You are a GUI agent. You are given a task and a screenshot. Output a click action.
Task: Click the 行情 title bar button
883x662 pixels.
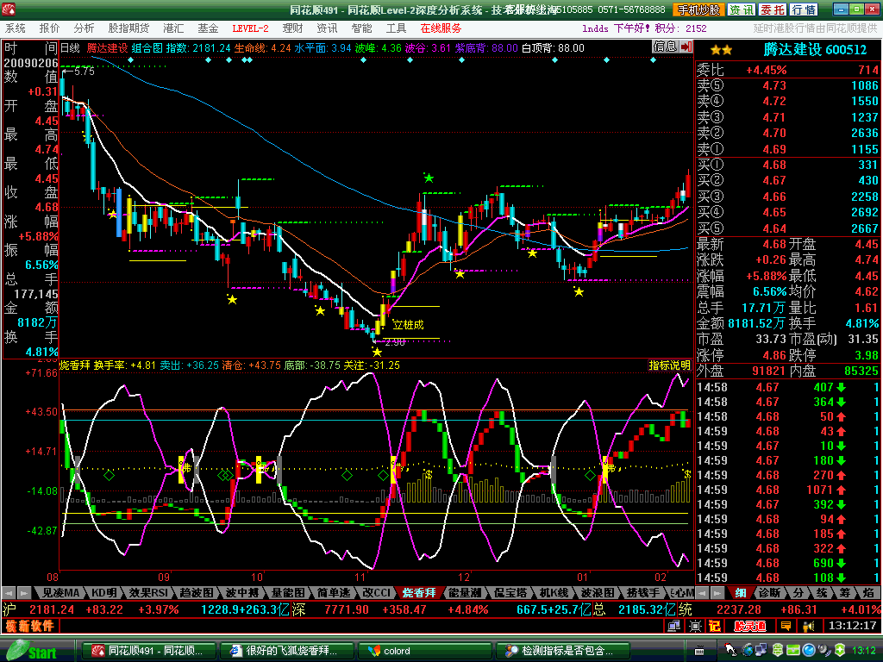pos(804,9)
